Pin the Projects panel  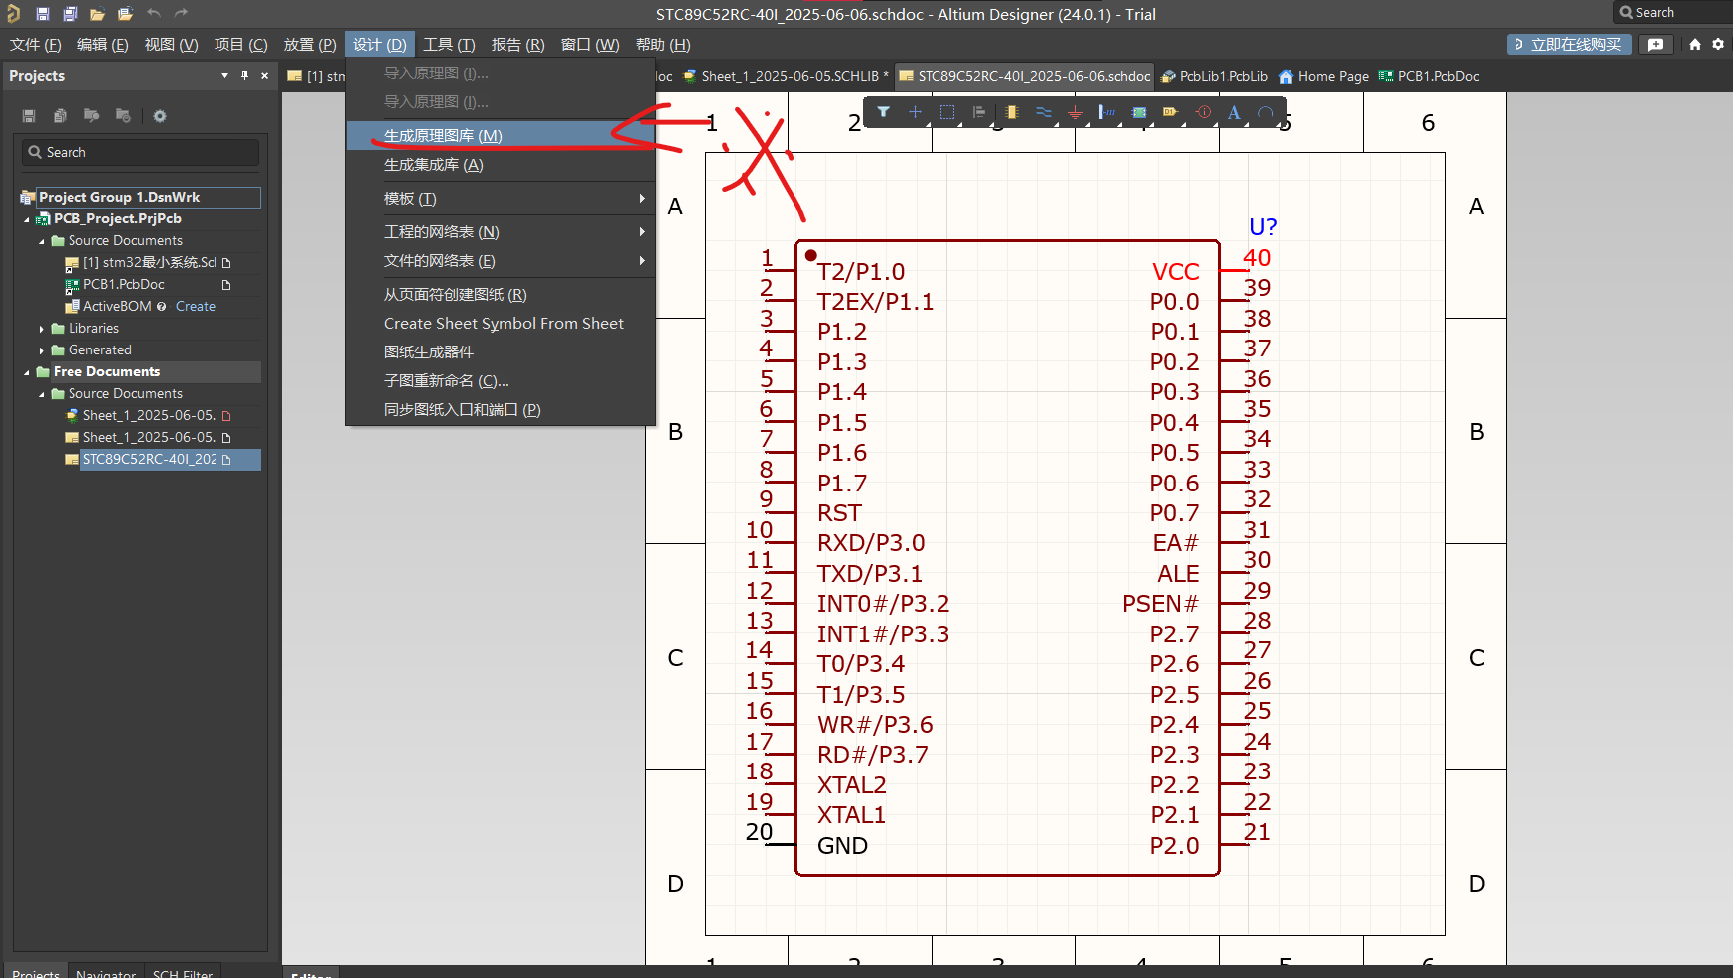coord(244,75)
